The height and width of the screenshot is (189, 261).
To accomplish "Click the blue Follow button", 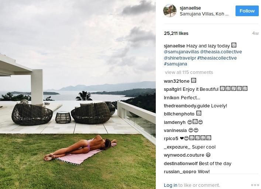I will coord(247,11).
